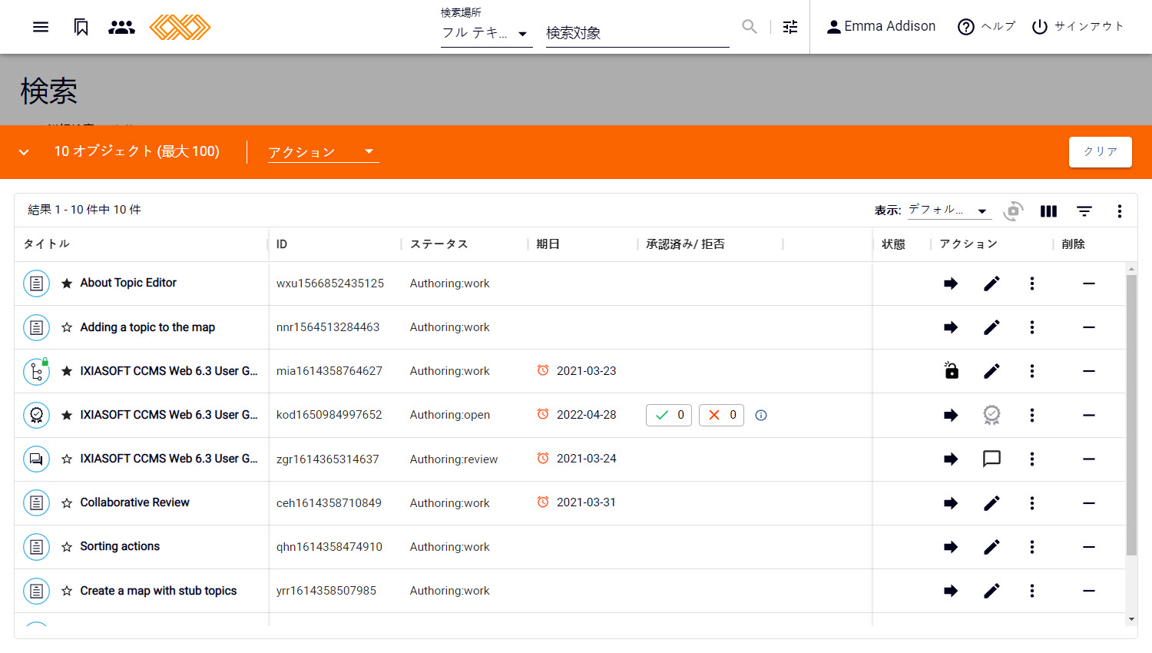The height and width of the screenshot is (653, 1152).
Task: Click the search magnifier icon
Action: (750, 27)
